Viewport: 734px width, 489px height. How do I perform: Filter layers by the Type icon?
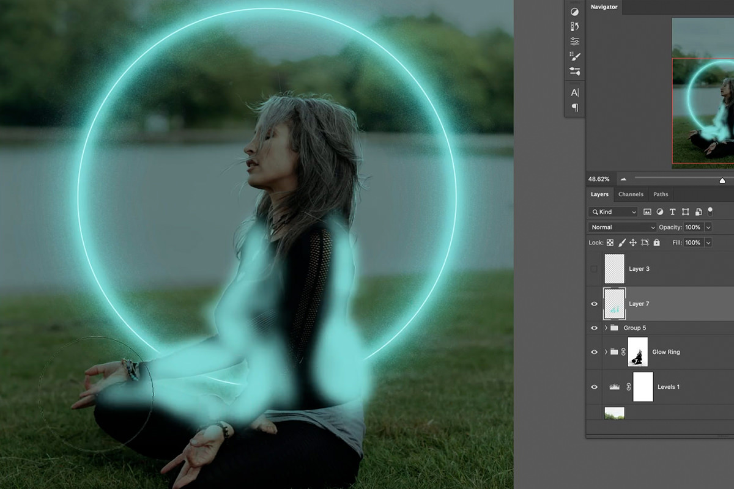[x=673, y=212]
